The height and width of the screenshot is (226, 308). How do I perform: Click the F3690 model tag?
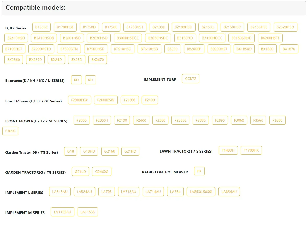[10, 131]
